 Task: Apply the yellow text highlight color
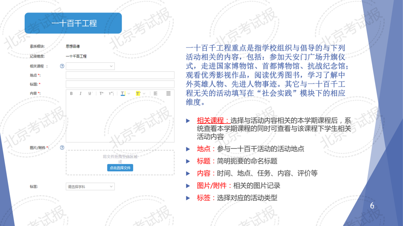pos(138,94)
